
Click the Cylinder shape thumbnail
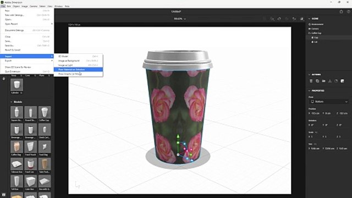[x=16, y=85]
